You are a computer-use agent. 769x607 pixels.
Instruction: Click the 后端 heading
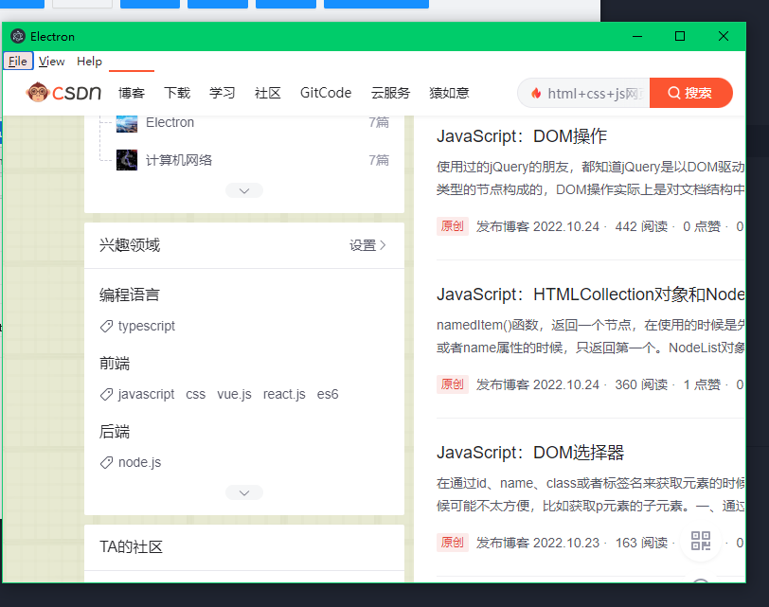[x=115, y=432]
